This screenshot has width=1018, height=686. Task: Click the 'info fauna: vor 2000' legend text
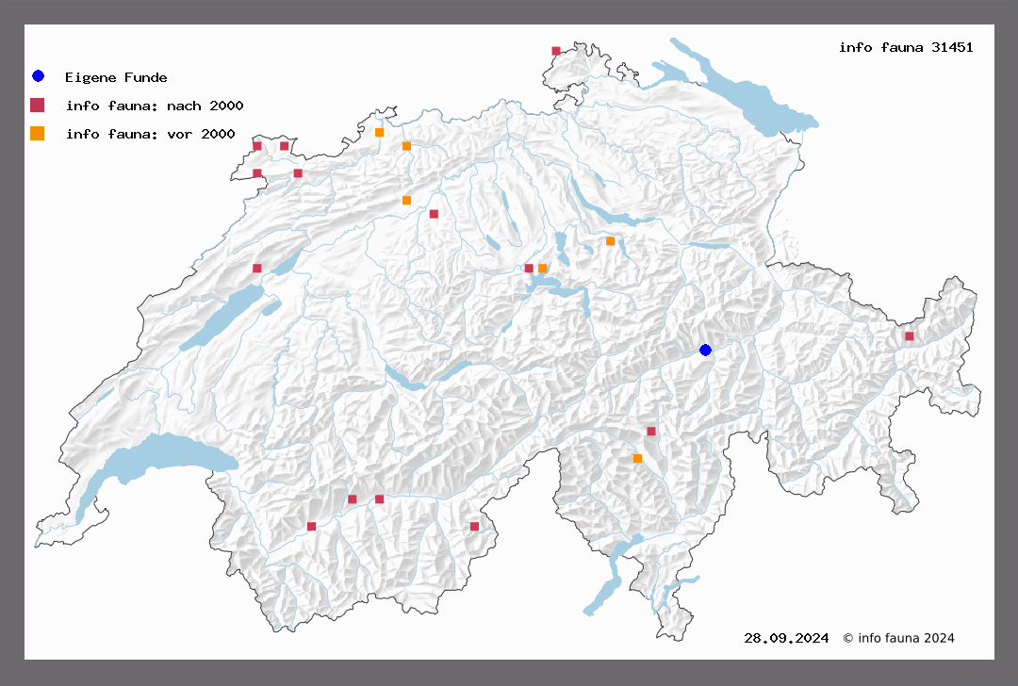[150, 134]
